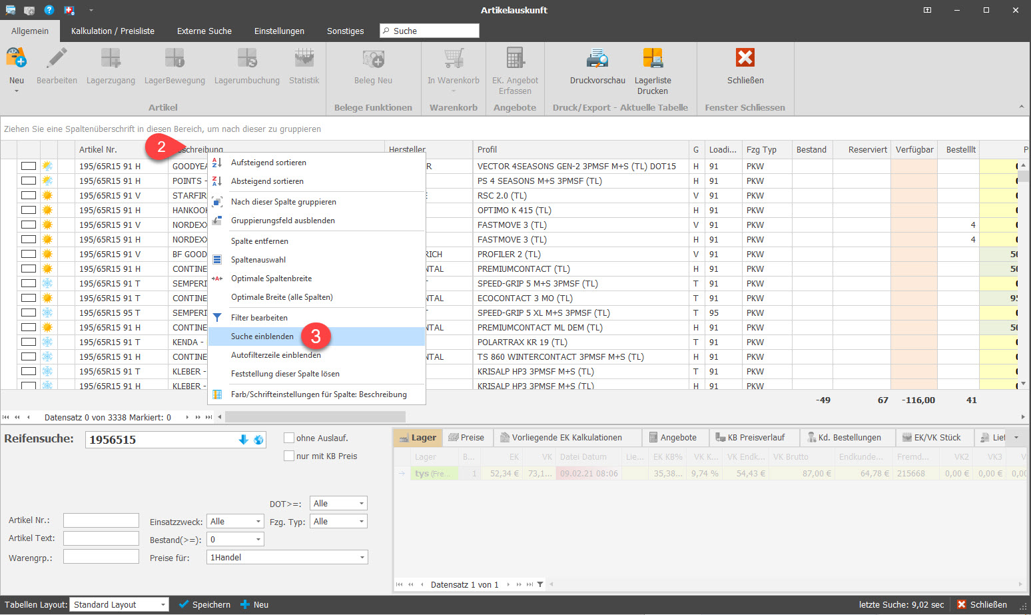Expand the Neu button dropdown arrow
This screenshot has height=615, width=1031.
point(17,91)
